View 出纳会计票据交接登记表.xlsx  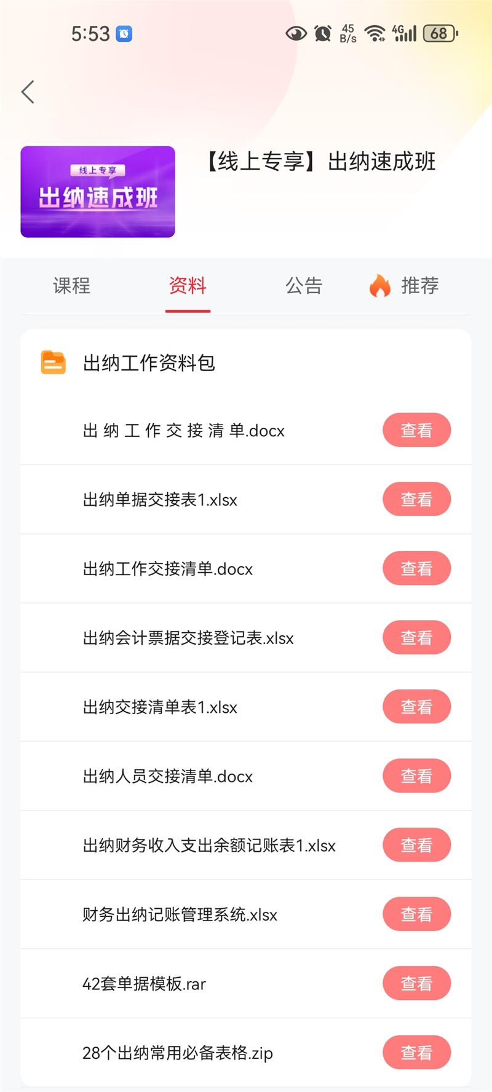click(x=416, y=638)
